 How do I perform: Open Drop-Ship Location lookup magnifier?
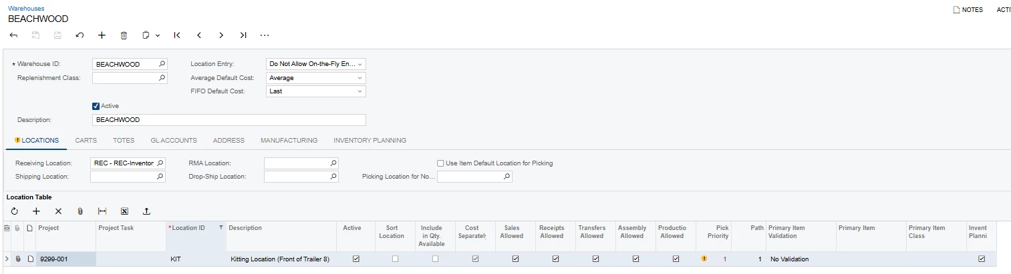(x=333, y=177)
